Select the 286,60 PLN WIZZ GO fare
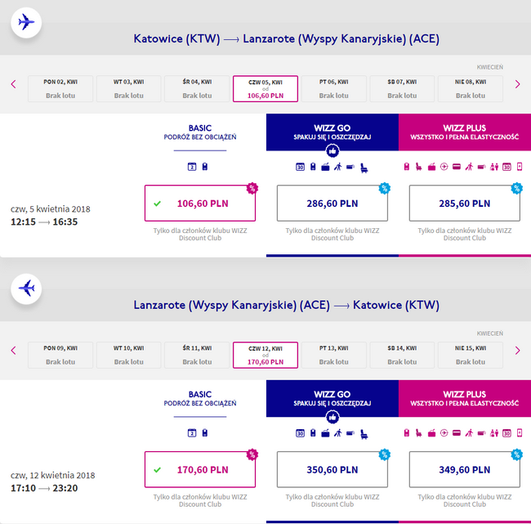The width and height of the screenshot is (531, 524). [x=332, y=204]
